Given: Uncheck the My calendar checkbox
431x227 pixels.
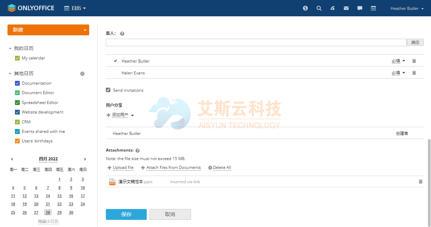Looking at the screenshot, I should 17,58.
